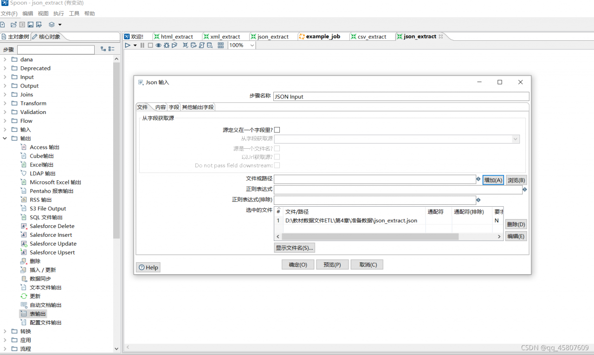
Task: Click the 增加(A) button
Action: (x=493, y=180)
